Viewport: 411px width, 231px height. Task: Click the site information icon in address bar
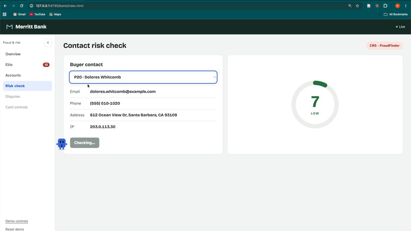tap(32, 6)
